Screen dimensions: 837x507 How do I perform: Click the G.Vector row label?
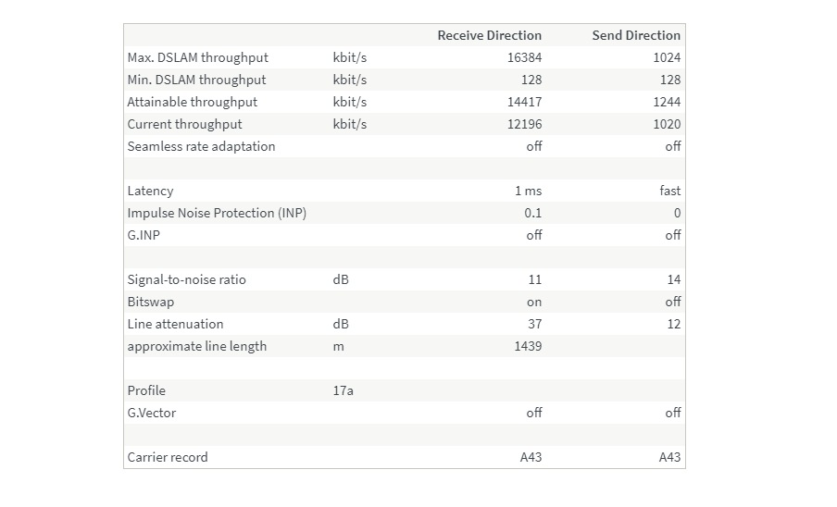click(x=151, y=414)
